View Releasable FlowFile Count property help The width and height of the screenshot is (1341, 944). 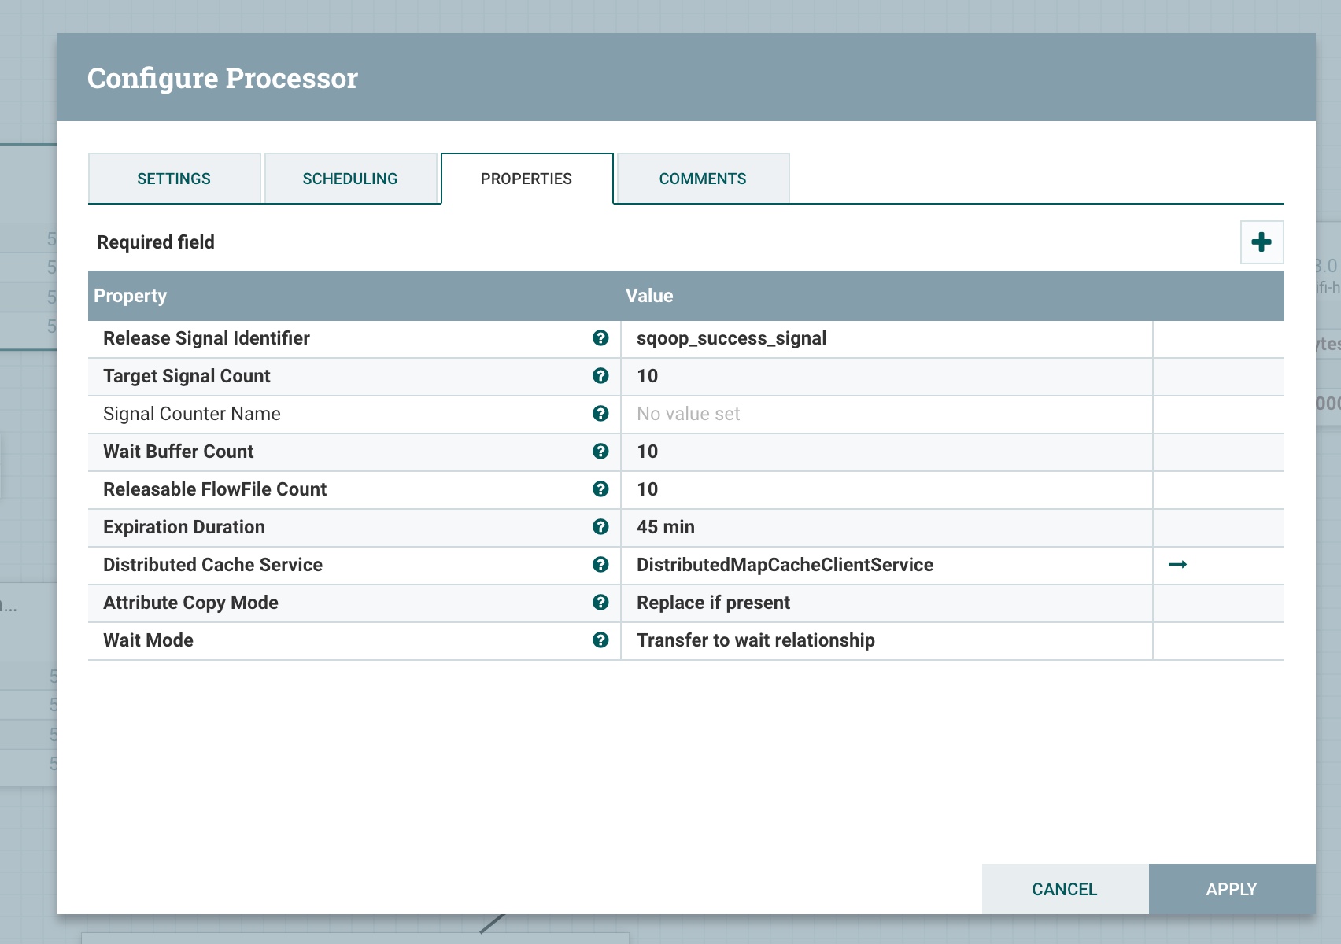[x=601, y=489]
